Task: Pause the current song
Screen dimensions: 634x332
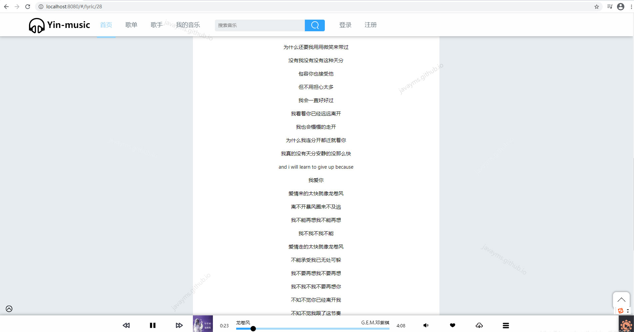Action: pos(153,325)
